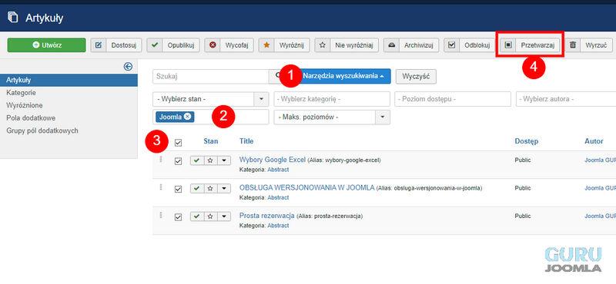Viewport: 616px width, 284px height.
Task: Click the Wyczyść clear button
Action: [x=416, y=77]
